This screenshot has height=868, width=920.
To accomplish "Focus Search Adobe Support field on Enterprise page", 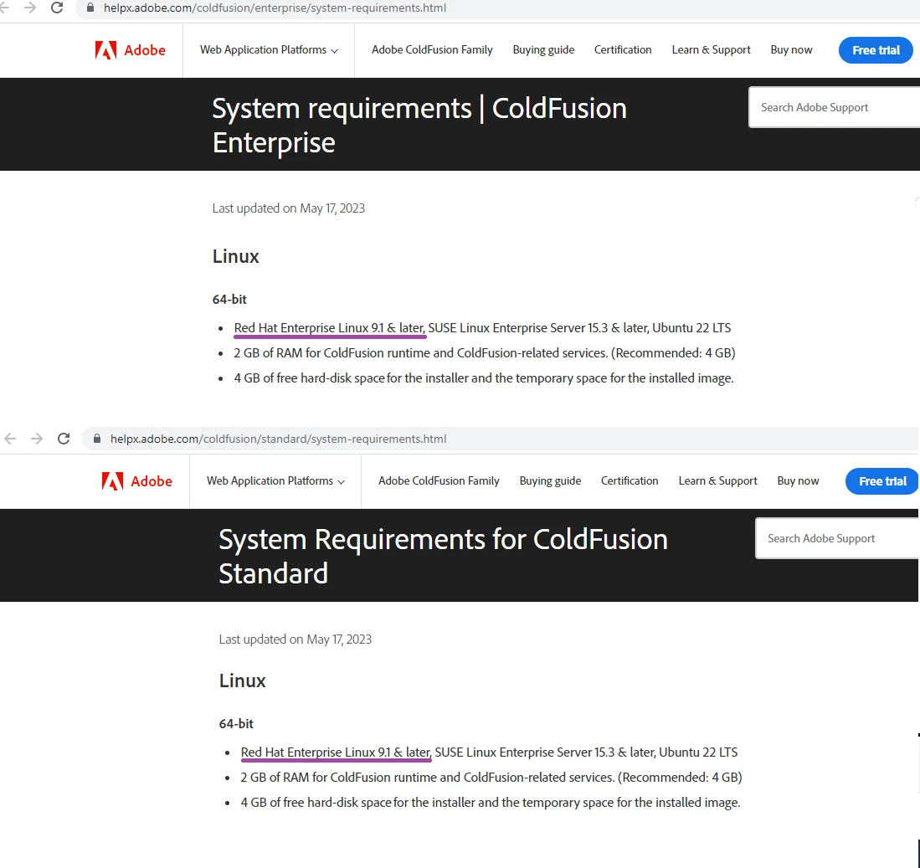I will [835, 107].
